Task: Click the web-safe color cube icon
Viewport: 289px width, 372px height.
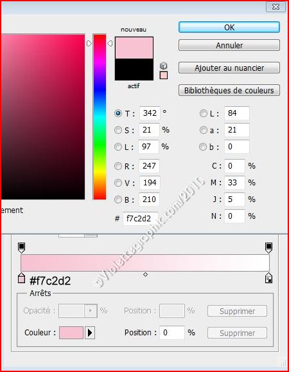Action: pos(164,66)
